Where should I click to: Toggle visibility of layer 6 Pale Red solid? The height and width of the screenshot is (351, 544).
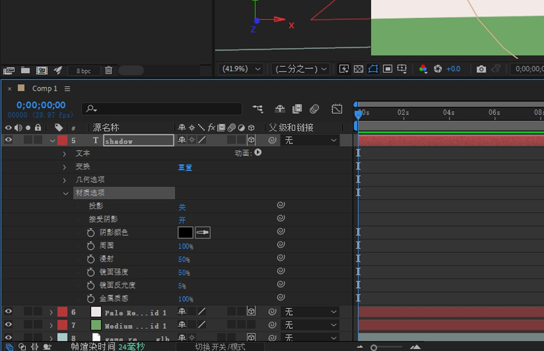8,312
